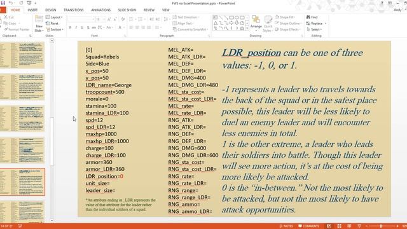Open the Shape Fill dropdown
This screenshot has height=229, width=407.
(x=285, y=17)
